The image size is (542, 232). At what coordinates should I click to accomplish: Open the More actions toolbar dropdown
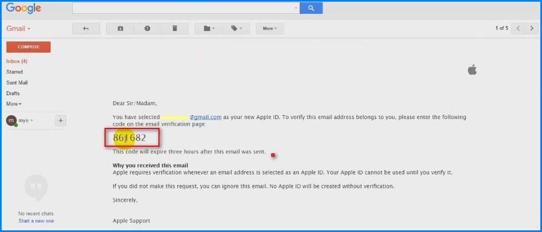click(x=270, y=29)
